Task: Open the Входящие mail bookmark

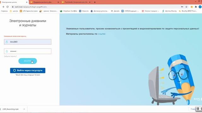Action: click(130, 11)
